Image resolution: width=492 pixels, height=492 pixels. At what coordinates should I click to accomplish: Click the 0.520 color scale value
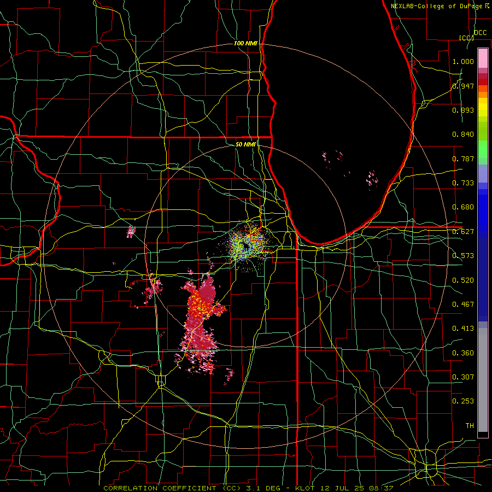(x=463, y=280)
